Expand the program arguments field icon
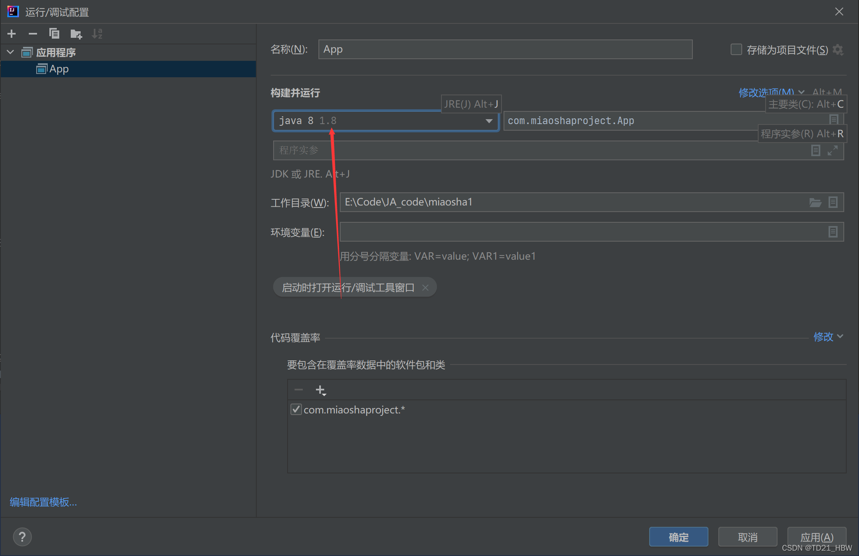Image resolution: width=859 pixels, height=556 pixels. tap(832, 150)
